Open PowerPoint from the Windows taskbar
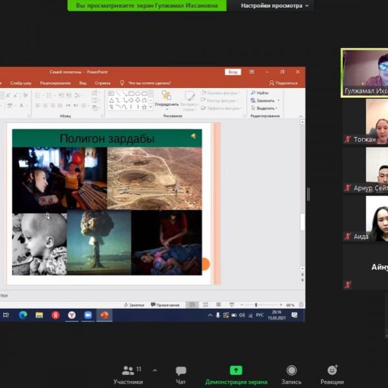388x388 pixels. tap(104, 315)
